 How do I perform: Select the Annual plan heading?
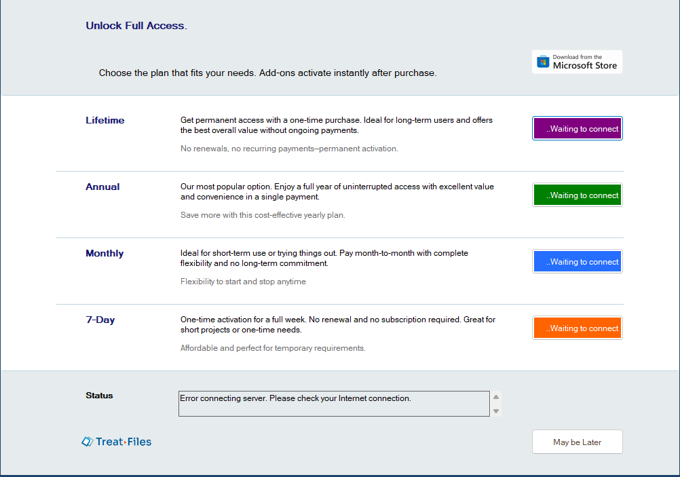(x=102, y=187)
